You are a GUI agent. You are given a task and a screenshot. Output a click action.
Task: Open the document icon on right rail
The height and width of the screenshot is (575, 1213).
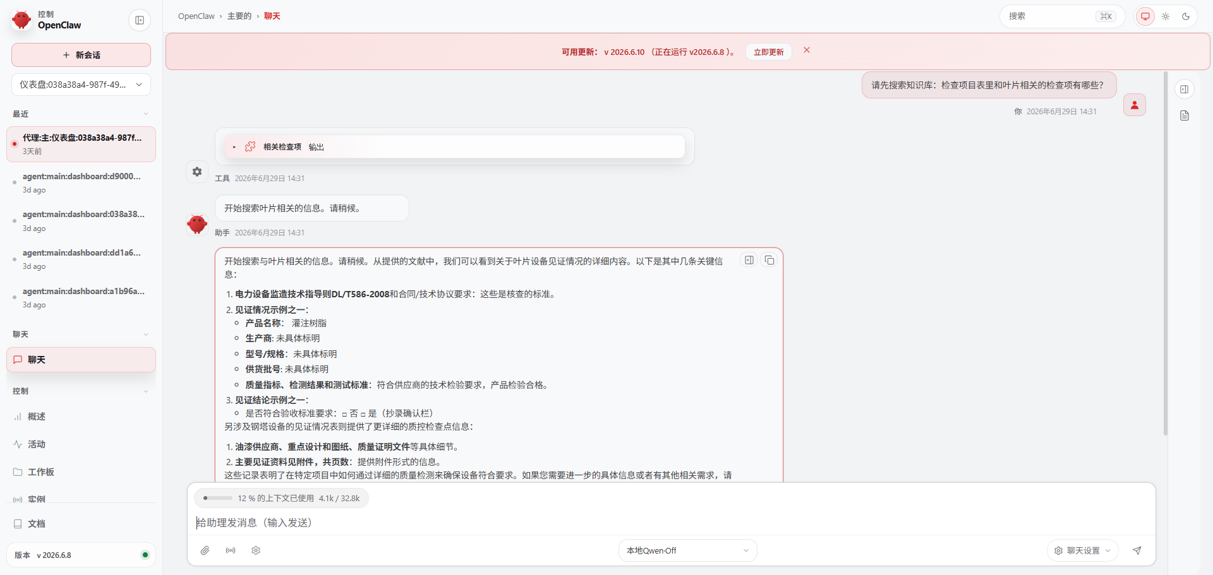point(1185,116)
